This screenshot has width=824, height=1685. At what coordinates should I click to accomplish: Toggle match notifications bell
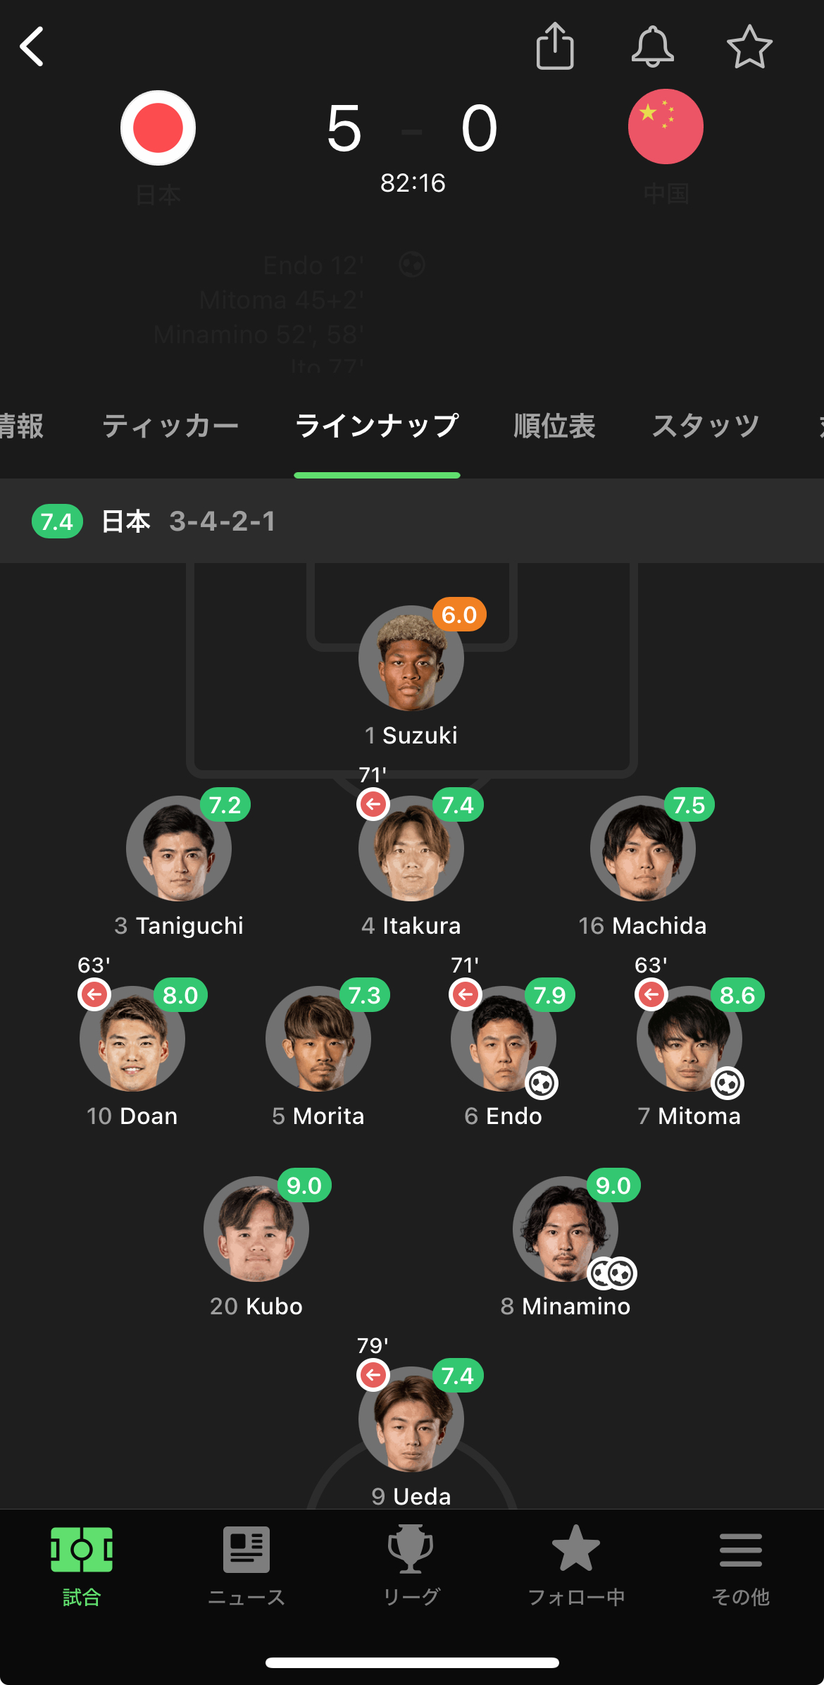point(652,47)
